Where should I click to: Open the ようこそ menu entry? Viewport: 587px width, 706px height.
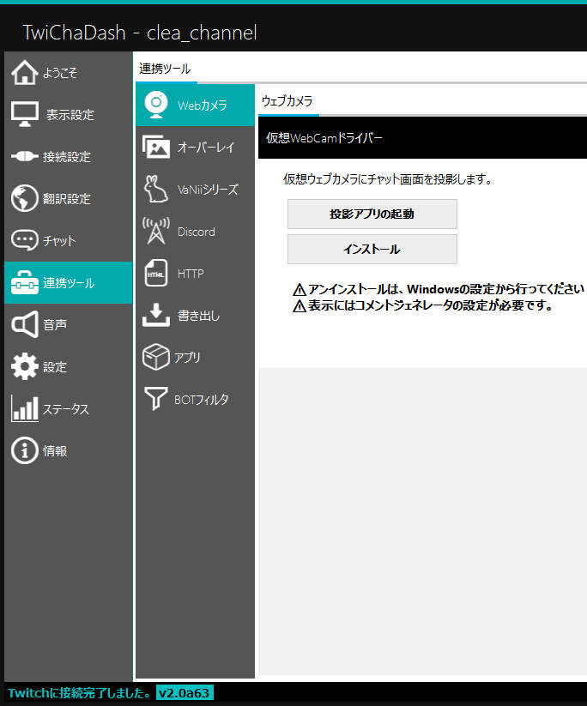pos(60,73)
